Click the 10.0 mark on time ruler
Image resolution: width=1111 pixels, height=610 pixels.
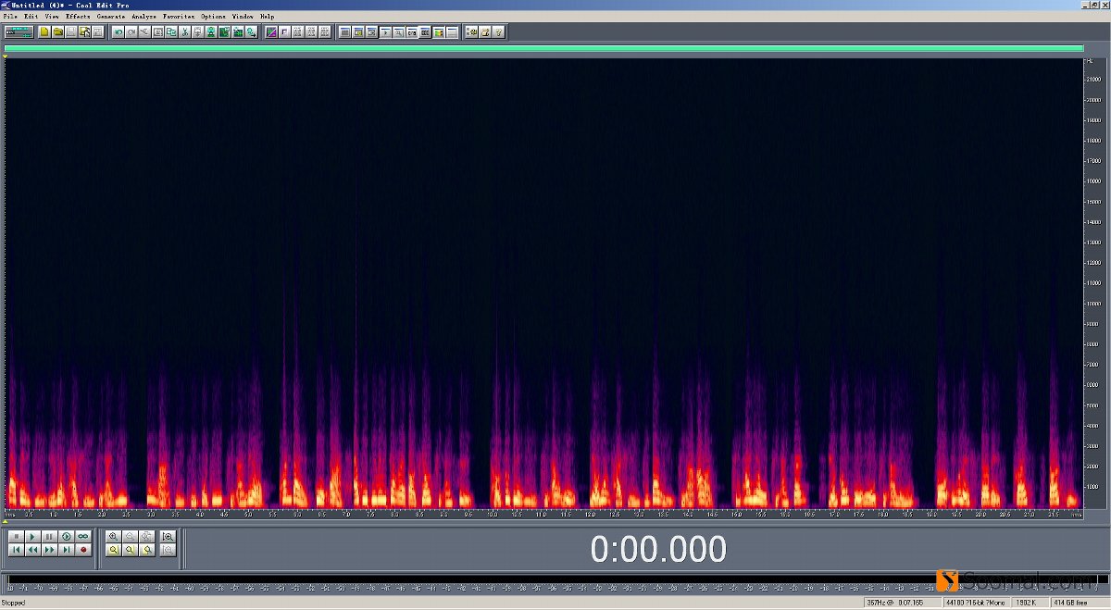coord(493,513)
